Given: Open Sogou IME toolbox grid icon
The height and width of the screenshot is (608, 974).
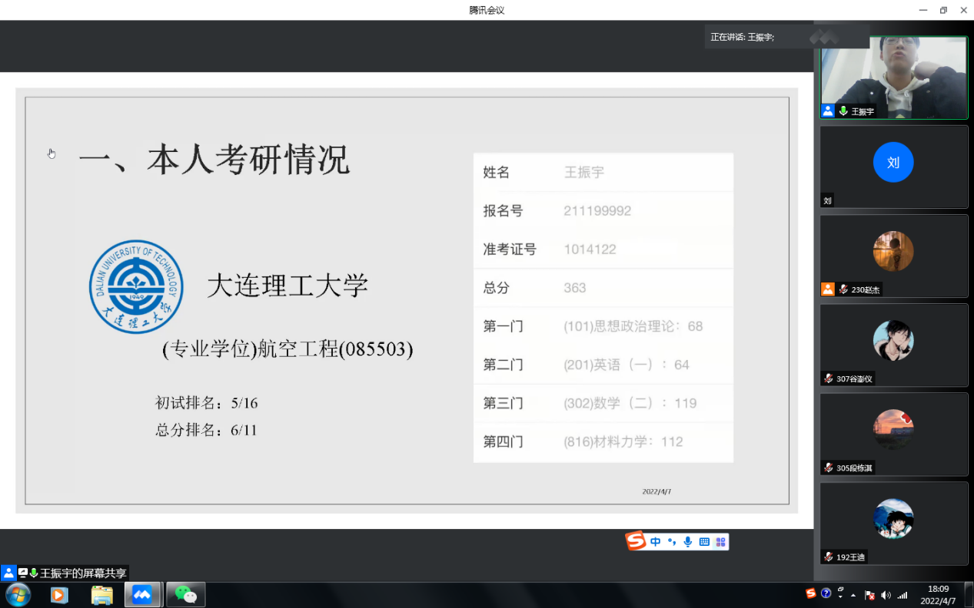Looking at the screenshot, I should 720,542.
